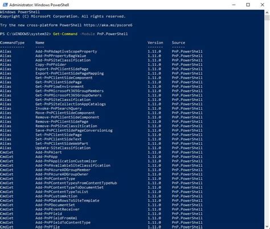This screenshot has width=270, height=229.
Task: Click the 'Source' column header
Action: tap(178, 43)
